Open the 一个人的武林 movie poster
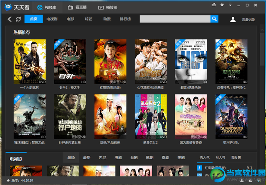Image resolution: width=266 pixels, height=185 pixels. pos(29,62)
